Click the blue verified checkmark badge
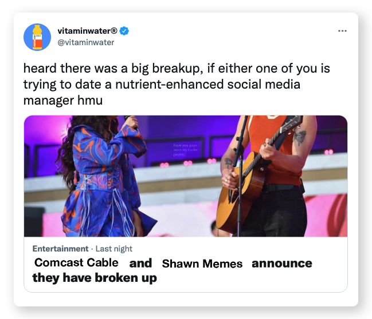372x319 pixels. click(x=124, y=31)
